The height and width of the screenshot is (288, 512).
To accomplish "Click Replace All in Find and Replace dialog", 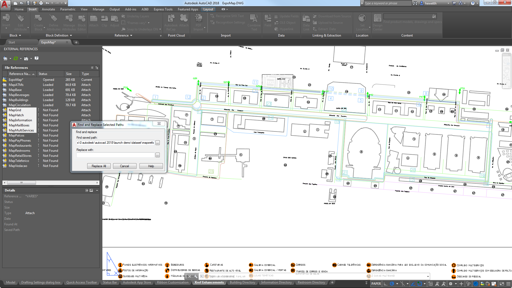I will (x=98, y=166).
